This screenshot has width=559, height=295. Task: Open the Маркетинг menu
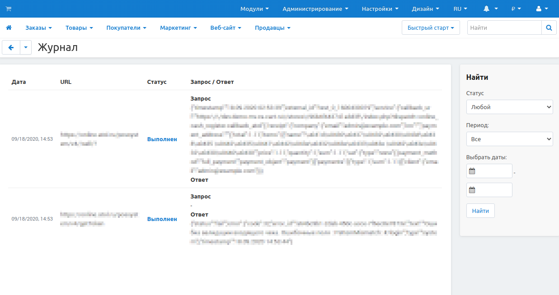click(x=178, y=28)
